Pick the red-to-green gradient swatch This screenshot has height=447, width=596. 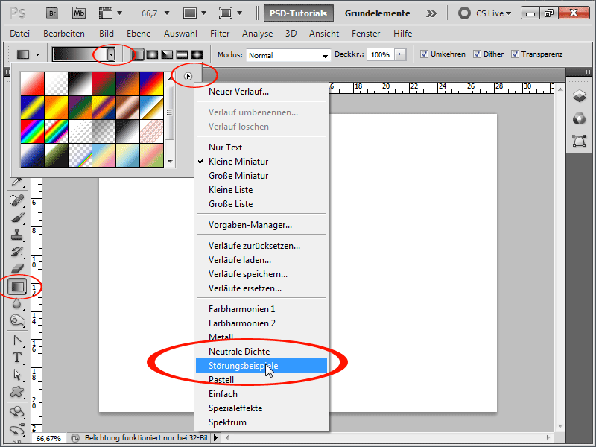point(104,83)
